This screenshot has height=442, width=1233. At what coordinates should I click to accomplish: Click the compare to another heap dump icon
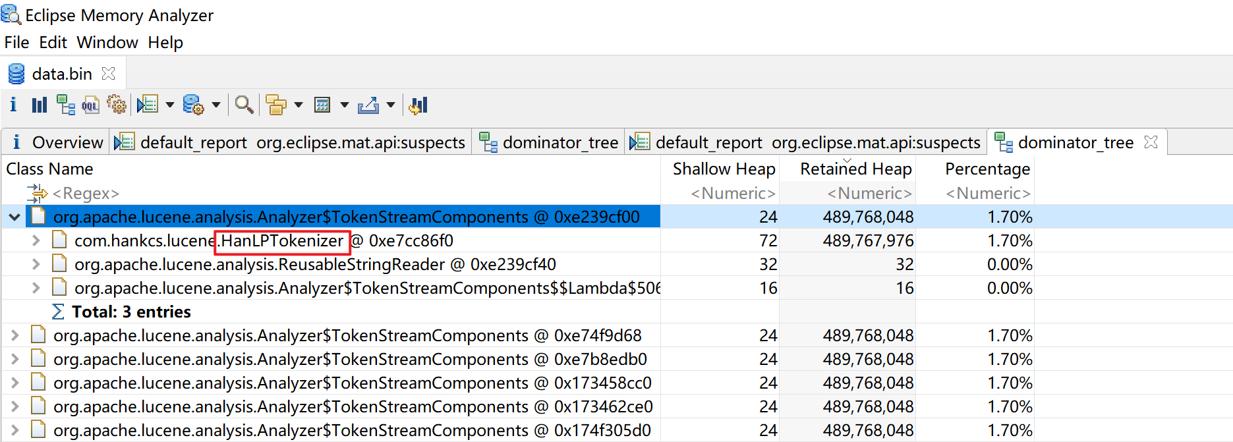tap(418, 105)
